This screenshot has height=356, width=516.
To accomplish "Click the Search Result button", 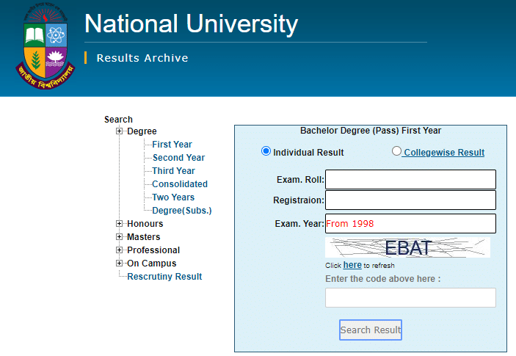I will [371, 330].
